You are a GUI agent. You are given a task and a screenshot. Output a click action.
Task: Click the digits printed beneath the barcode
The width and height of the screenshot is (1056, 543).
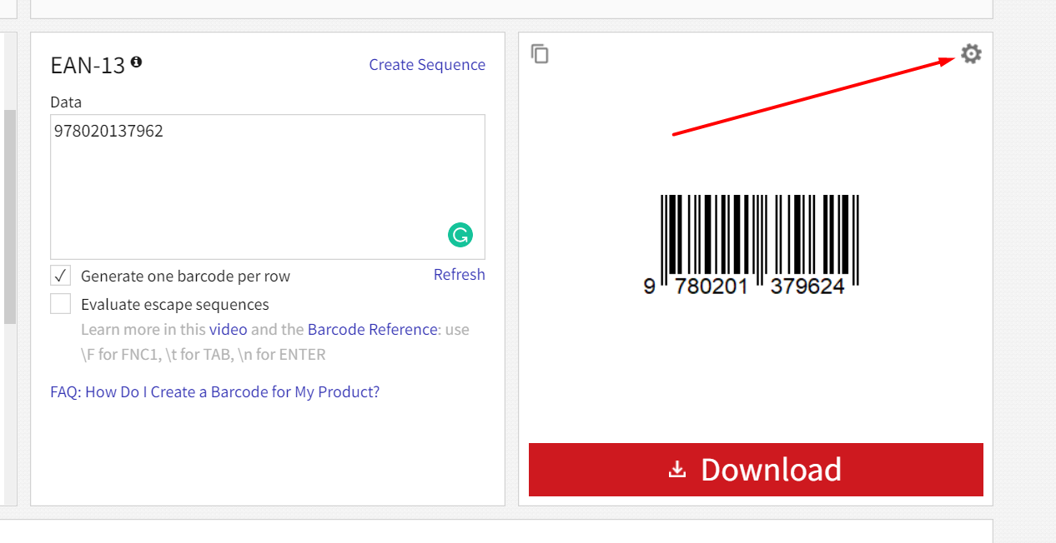point(744,286)
